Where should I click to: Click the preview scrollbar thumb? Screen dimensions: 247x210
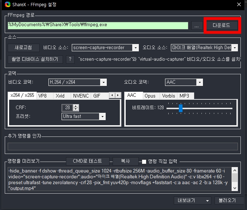[x=235, y=178]
